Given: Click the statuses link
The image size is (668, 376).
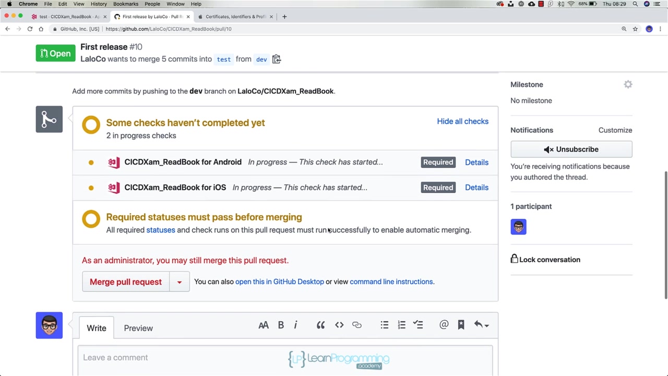Looking at the screenshot, I should point(161,230).
